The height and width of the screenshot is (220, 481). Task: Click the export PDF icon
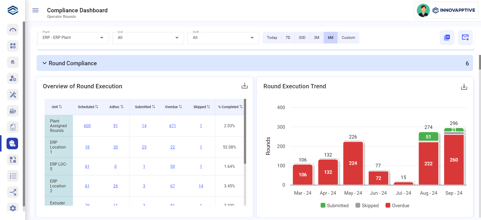(x=447, y=38)
